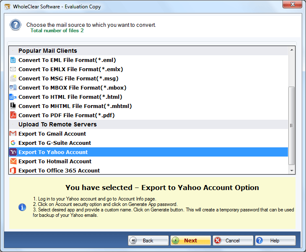Click the Popular Mail Clients header

pos(148,51)
